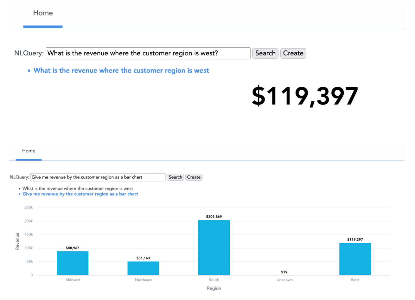Select the West bar showing $119,397
Viewport: 415px width, 300px height.
pos(355,258)
